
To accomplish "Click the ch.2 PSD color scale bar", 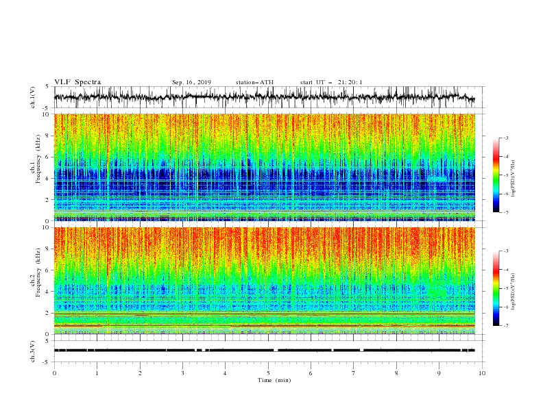I will pos(496,288).
